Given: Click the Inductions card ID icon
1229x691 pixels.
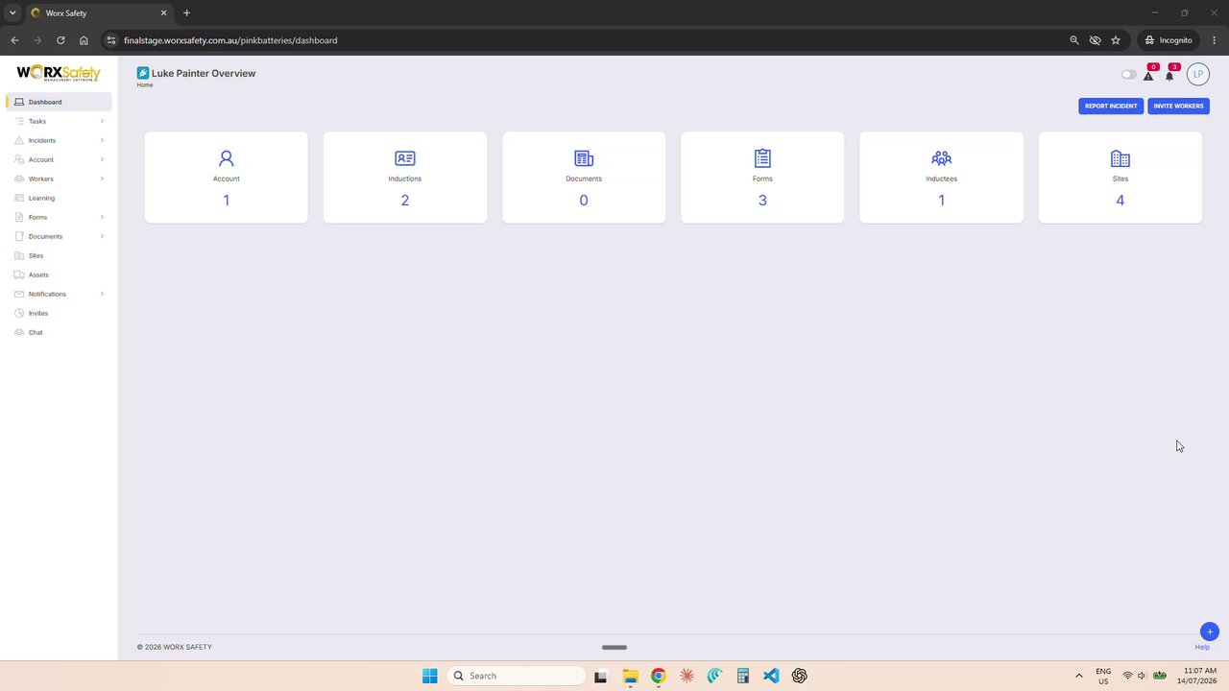Looking at the screenshot, I should [405, 158].
